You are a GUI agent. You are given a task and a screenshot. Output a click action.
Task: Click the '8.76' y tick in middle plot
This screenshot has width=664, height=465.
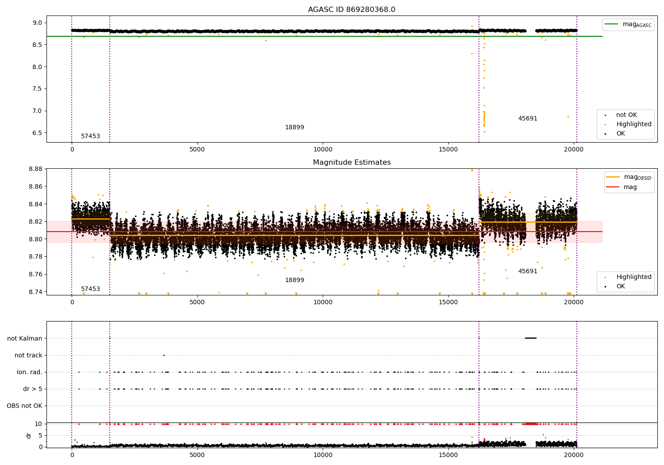36,275
